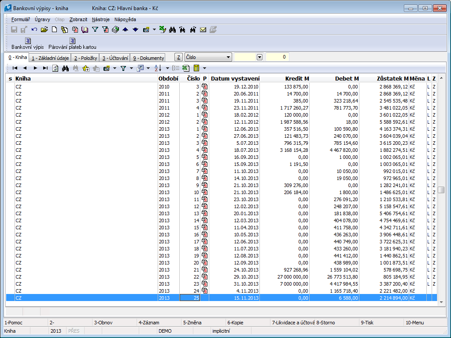Click the vertical scrollbar thumb

(x=441, y=190)
